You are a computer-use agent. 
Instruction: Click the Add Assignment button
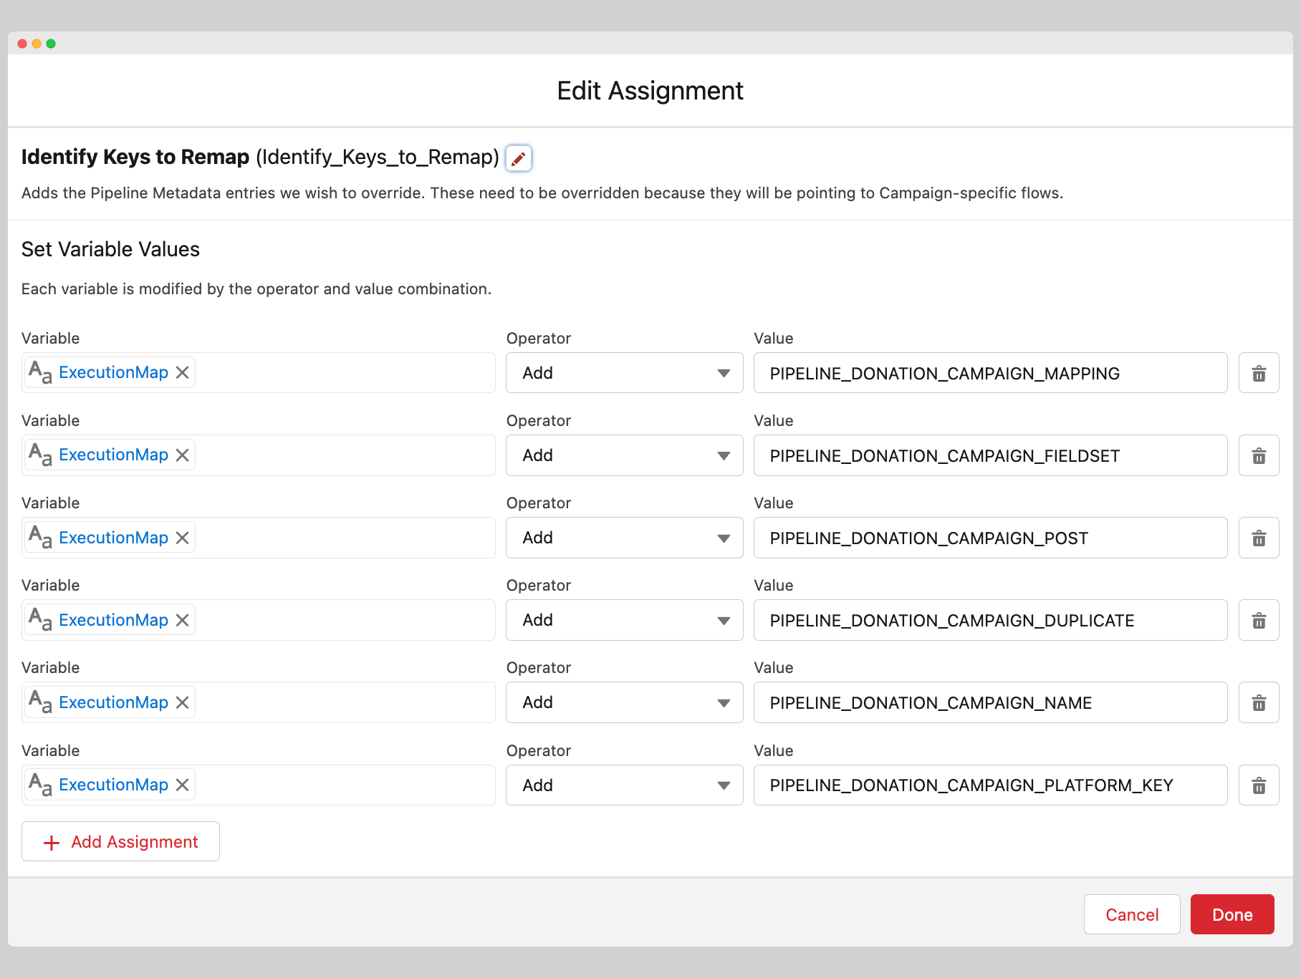click(x=120, y=842)
